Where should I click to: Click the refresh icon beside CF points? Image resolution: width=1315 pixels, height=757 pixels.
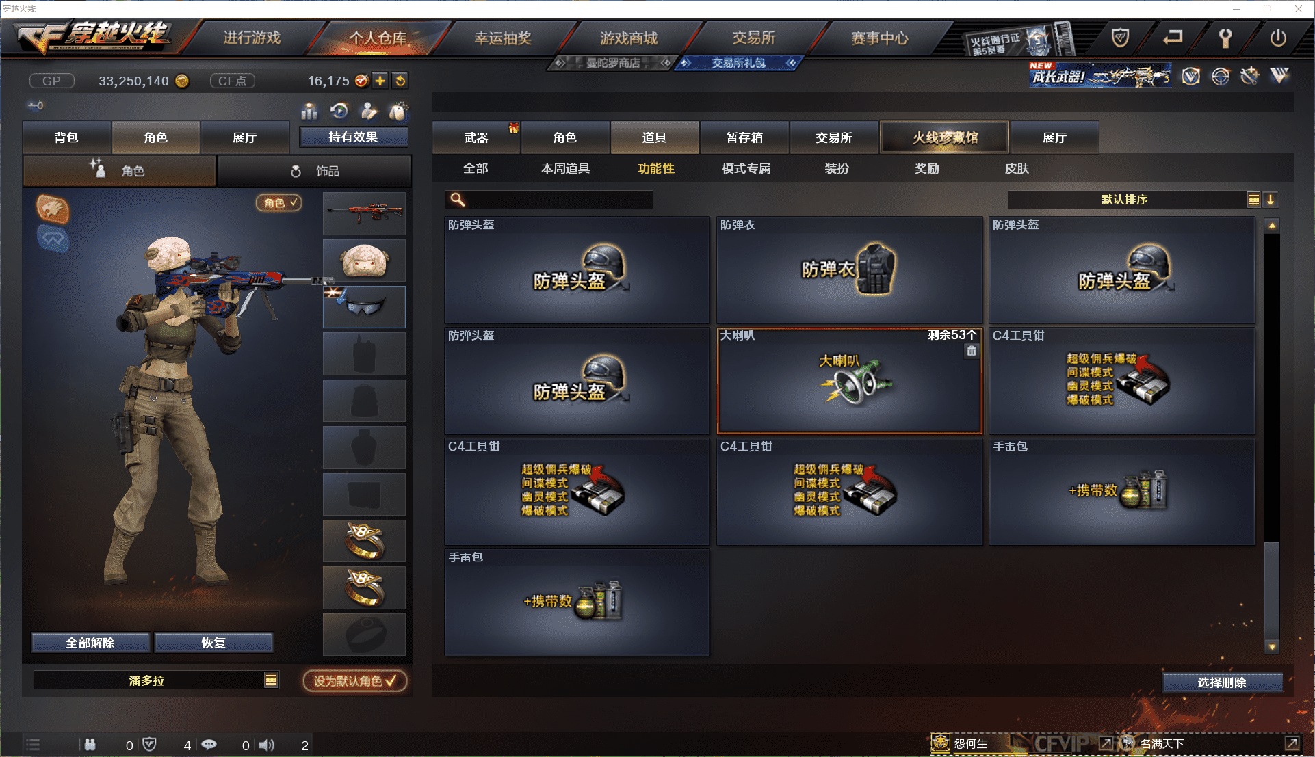tap(400, 81)
